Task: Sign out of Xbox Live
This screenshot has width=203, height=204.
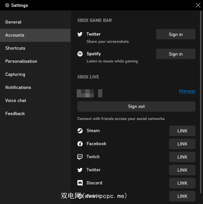Action: [136, 106]
